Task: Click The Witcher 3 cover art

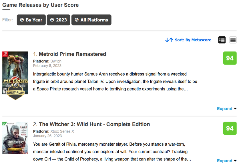Action: click(x=15, y=138)
